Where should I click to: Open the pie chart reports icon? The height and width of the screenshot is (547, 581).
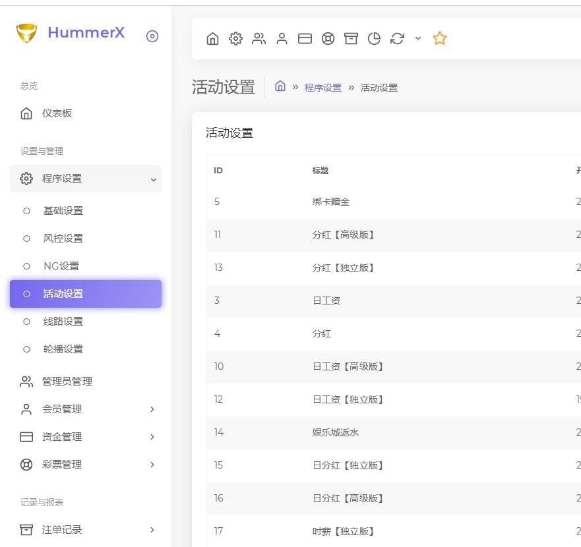(x=374, y=39)
